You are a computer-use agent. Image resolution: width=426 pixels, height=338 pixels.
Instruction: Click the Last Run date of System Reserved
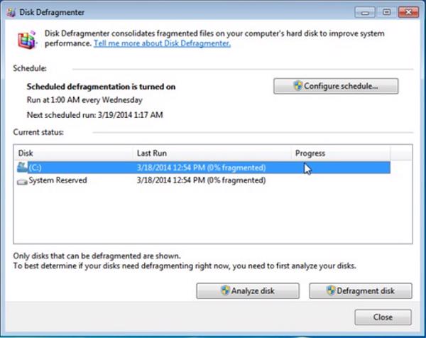click(200, 181)
